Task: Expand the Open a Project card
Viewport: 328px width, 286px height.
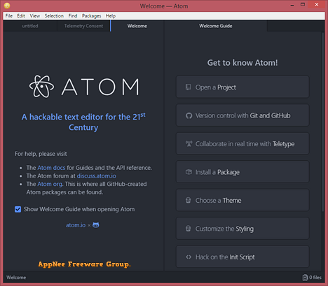Action: [242, 87]
